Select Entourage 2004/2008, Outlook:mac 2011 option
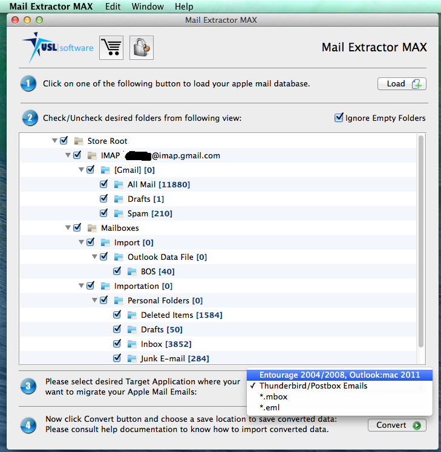 coord(340,375)
